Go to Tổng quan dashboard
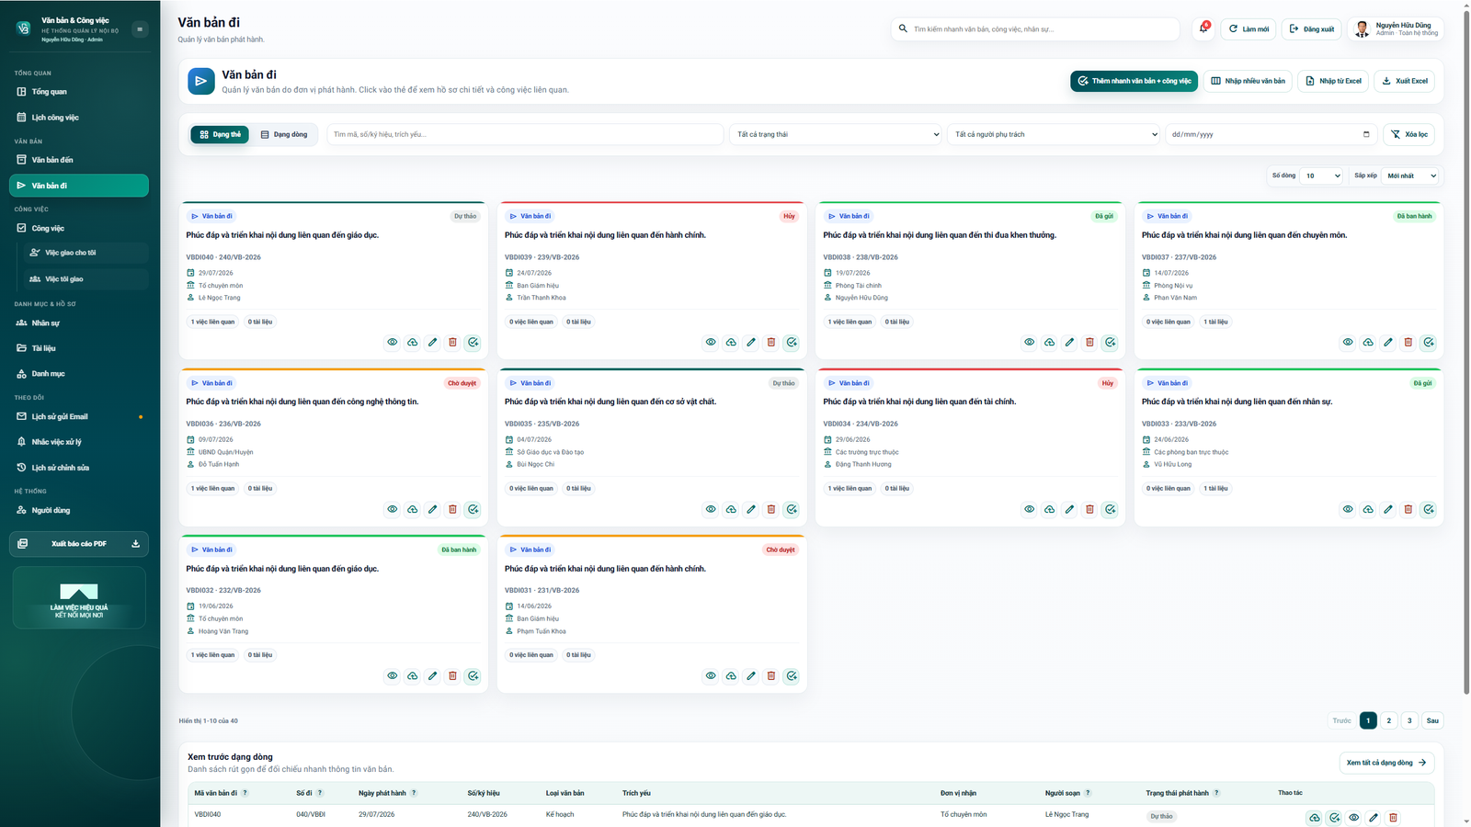Image resolution: width=1471 pixels, height=827 pixels. (79, 92)
